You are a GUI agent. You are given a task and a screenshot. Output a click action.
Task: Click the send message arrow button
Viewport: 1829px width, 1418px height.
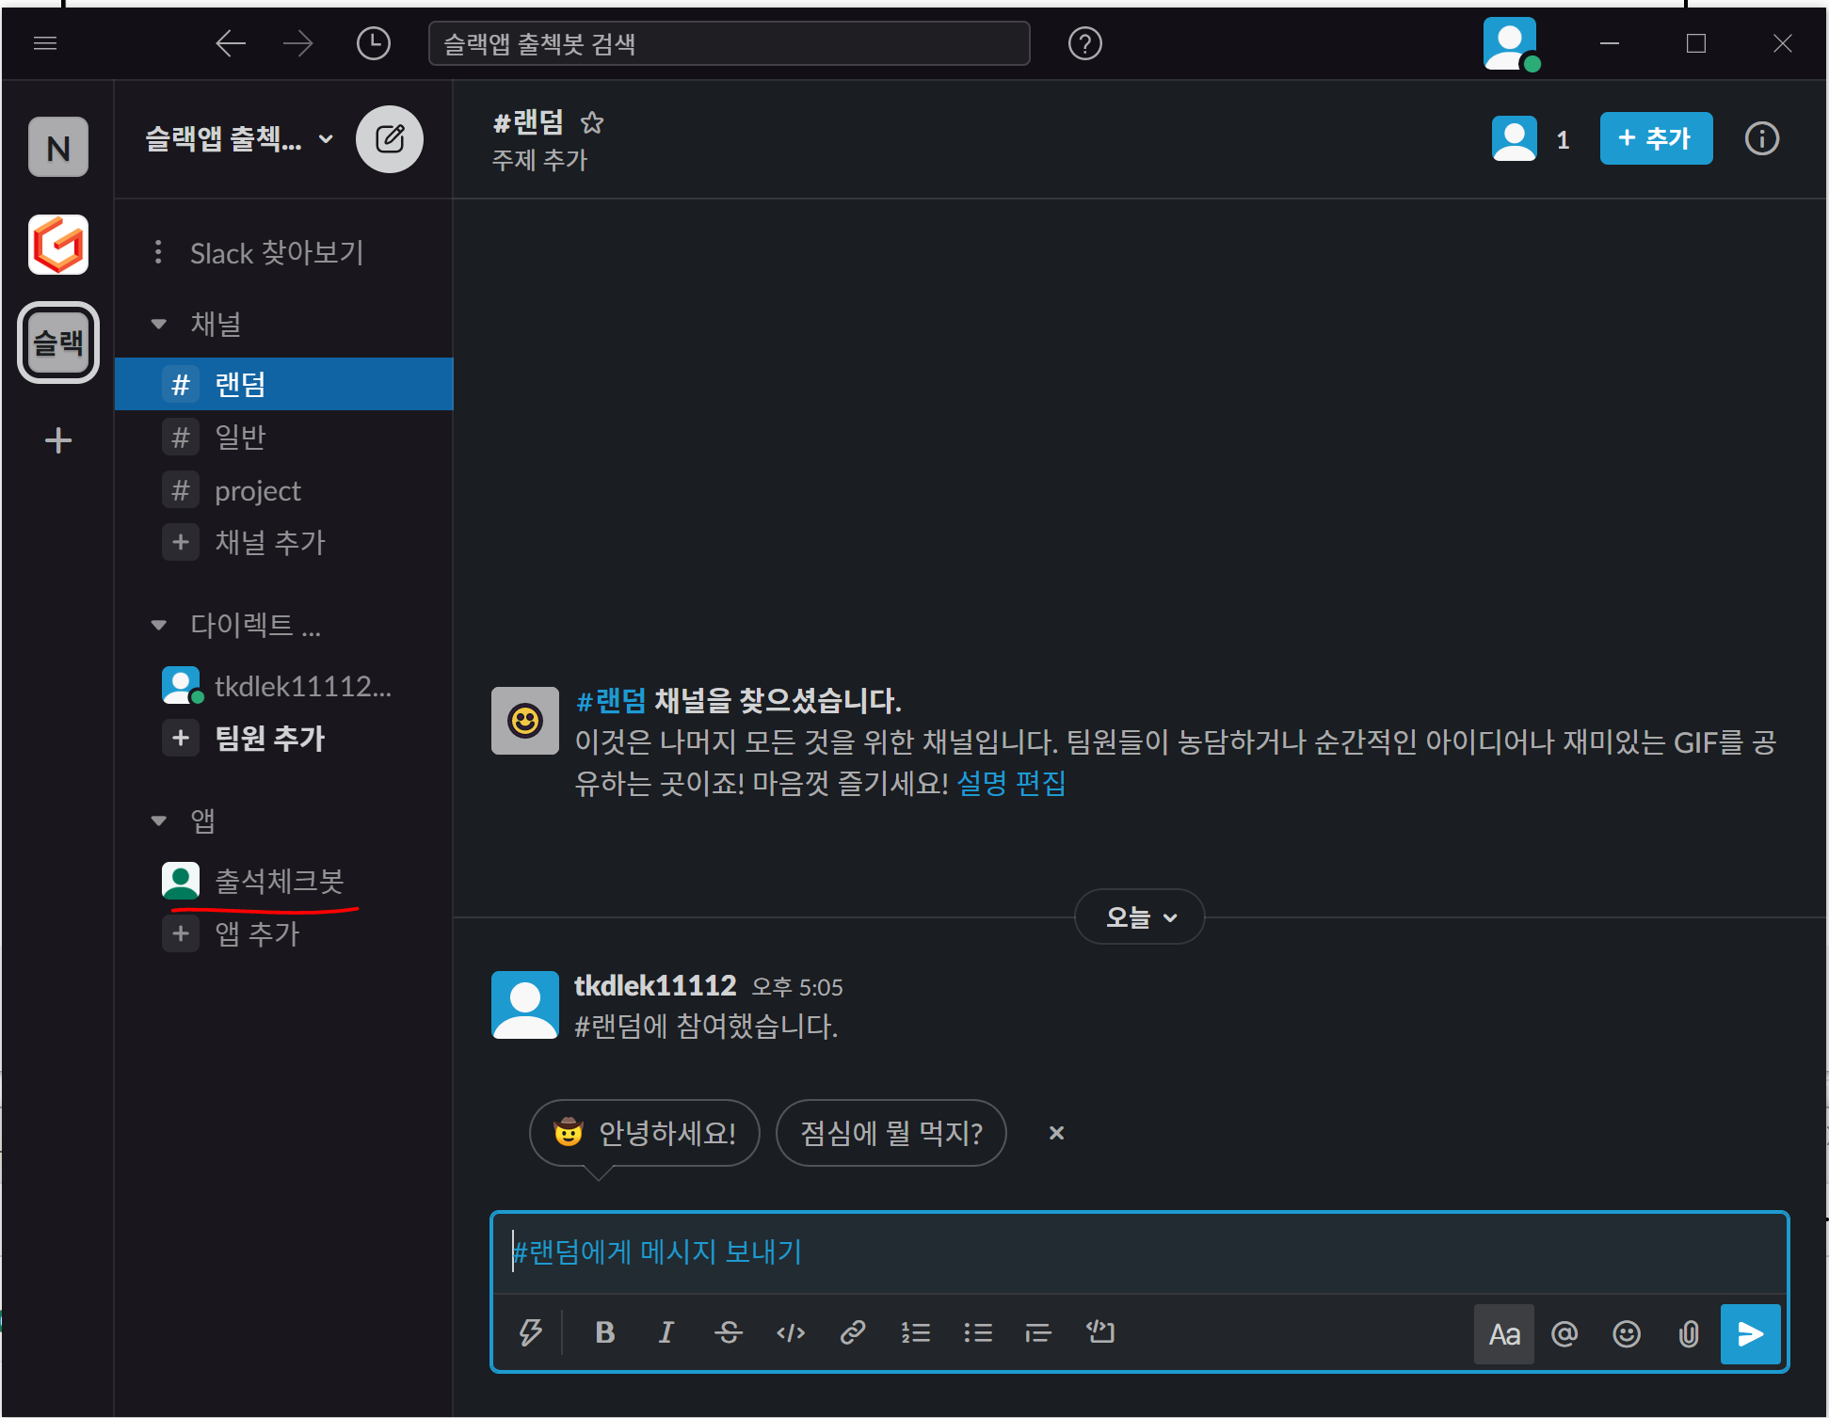tap(1750, 1333)
